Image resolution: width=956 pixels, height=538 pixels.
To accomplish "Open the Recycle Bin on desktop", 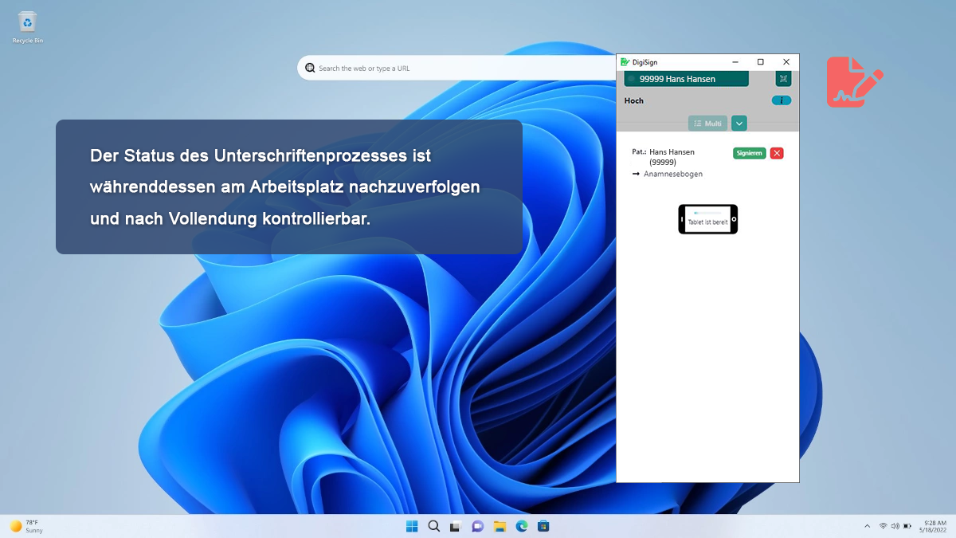I will [x=27, y=26].
